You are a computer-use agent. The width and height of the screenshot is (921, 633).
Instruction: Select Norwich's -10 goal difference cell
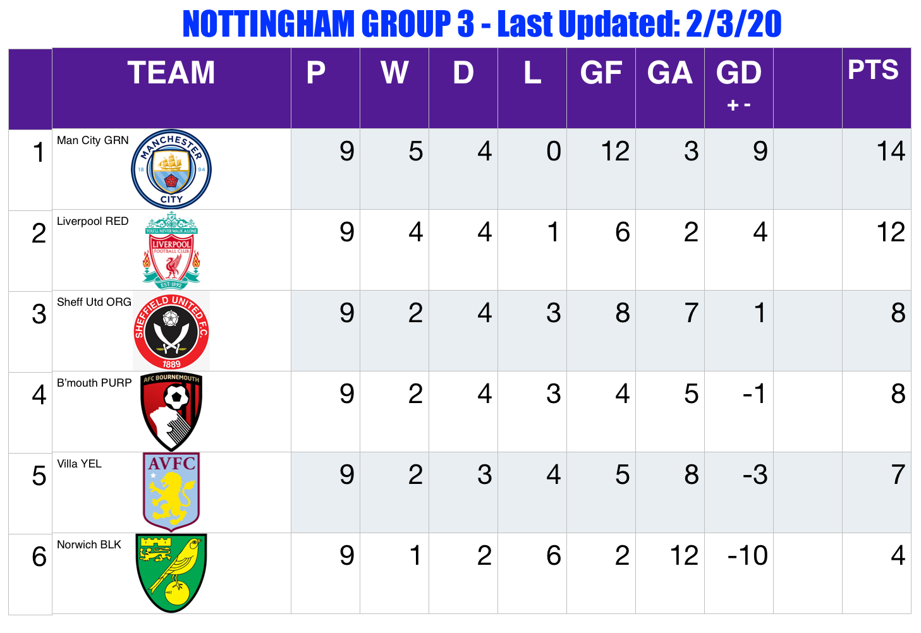pyautogui.click(x=739, y=573)
